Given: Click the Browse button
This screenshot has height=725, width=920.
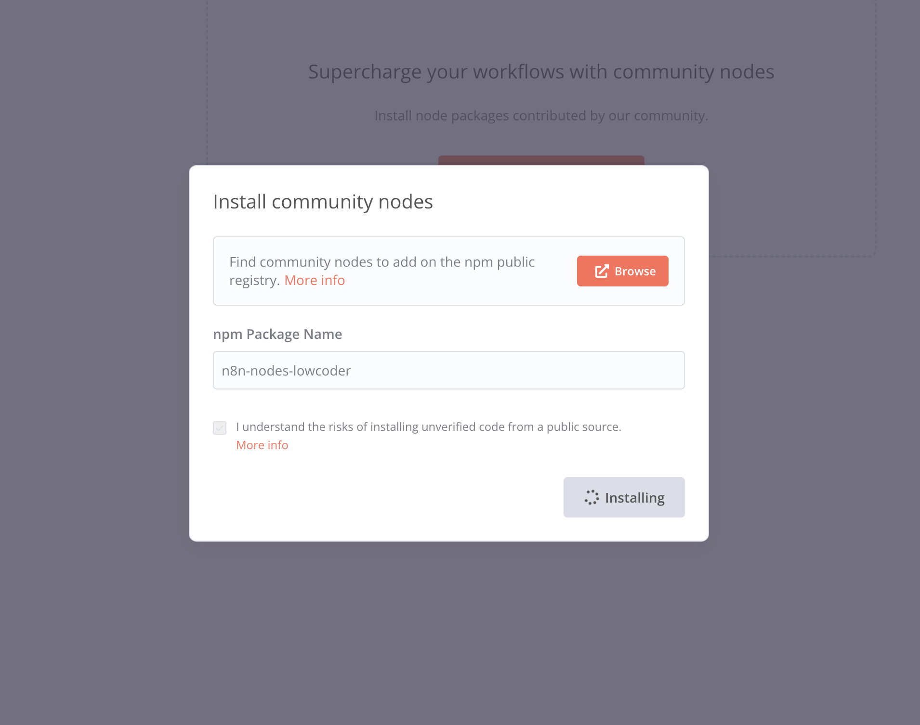Looking at the screenshot, I should coord(622,271).
